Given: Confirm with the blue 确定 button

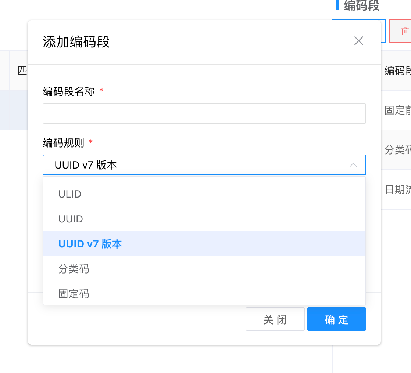Looking at the screenshot, I should 336,319.
